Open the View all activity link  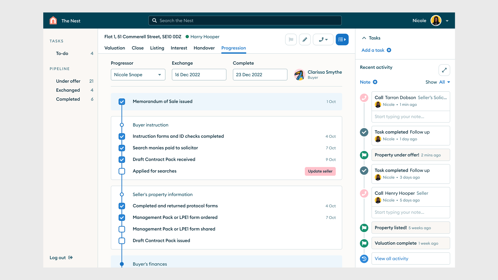click(x=391, y=259)
